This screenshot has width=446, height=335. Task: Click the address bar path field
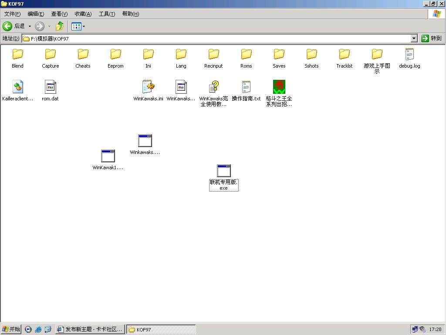216,38
